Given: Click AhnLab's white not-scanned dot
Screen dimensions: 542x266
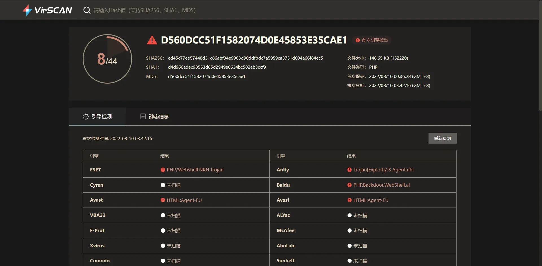Looking at the screenshot, I should 349,246.
